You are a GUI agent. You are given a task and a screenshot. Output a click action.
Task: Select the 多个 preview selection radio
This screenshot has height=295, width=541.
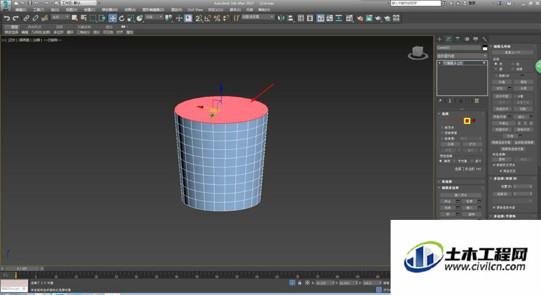[472, 161]
